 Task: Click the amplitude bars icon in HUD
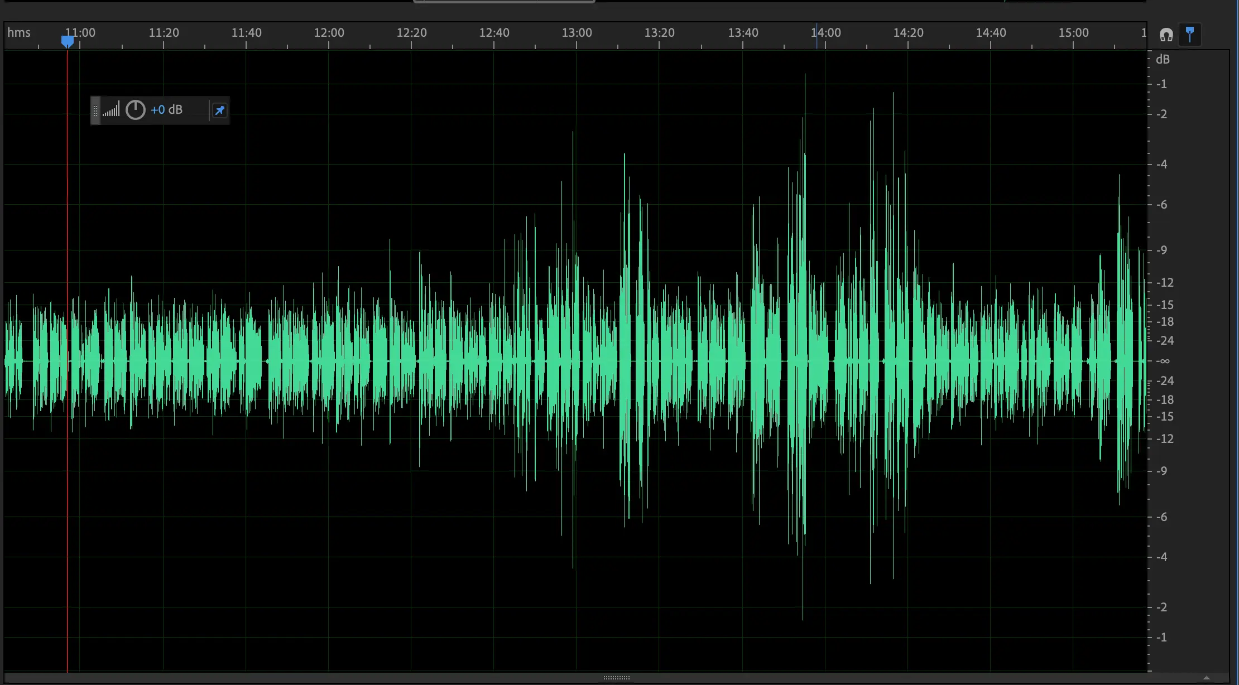[x=111, y=110]
